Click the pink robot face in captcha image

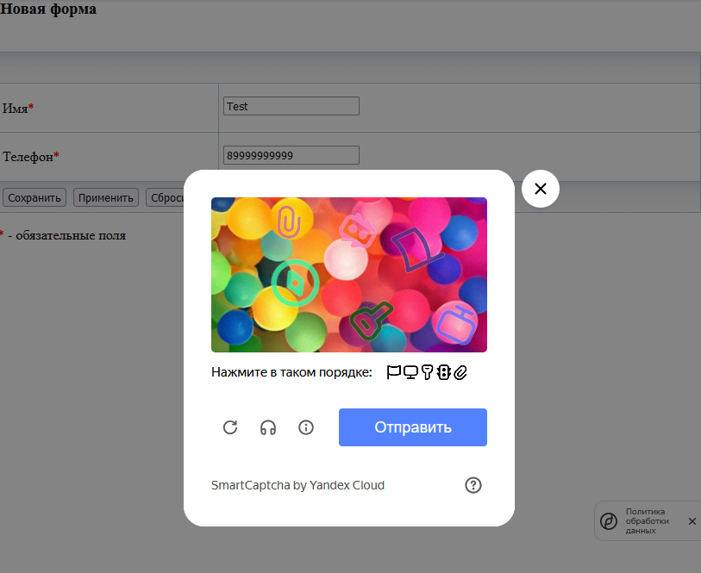(x=357, y=231)
